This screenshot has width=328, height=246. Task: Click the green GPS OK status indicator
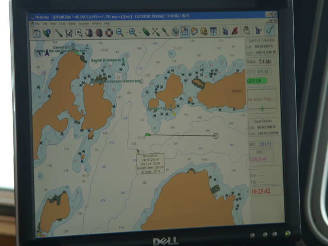pos(257,81)
